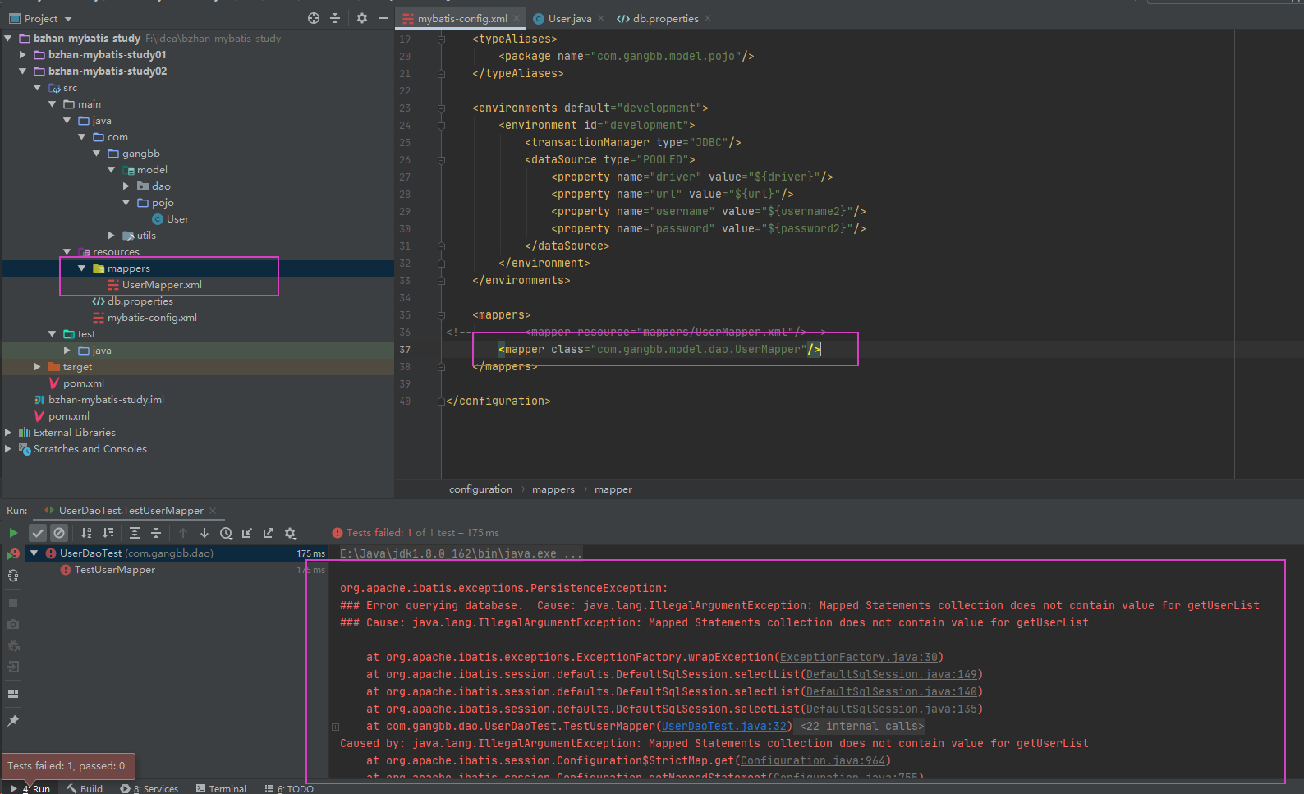
Task: Open test history clock icon
Action: [226, 533]
